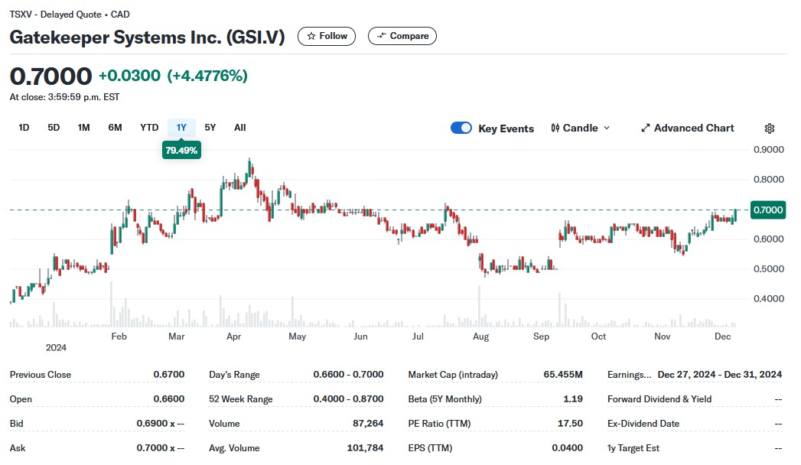Select the 5D time range tab
Screen dimensions: 801x465
(54, 128)
